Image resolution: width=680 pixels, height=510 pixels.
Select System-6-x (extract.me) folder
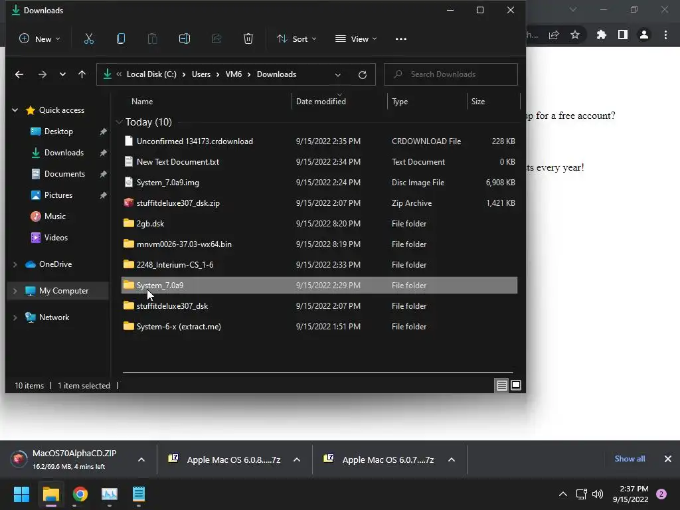(319, 327)
